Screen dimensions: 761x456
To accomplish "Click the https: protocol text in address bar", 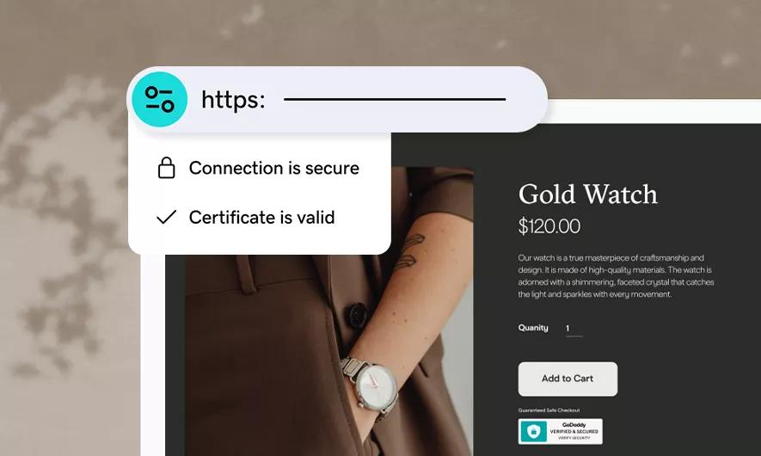I will [x=233, y=100].
